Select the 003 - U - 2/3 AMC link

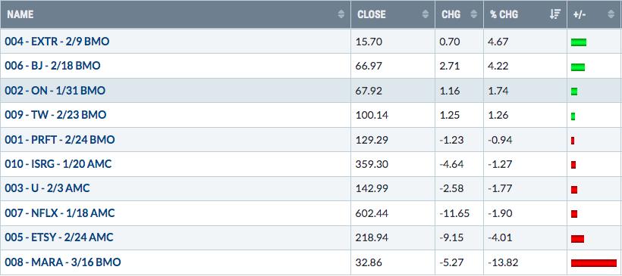click(x=47, y=188)
